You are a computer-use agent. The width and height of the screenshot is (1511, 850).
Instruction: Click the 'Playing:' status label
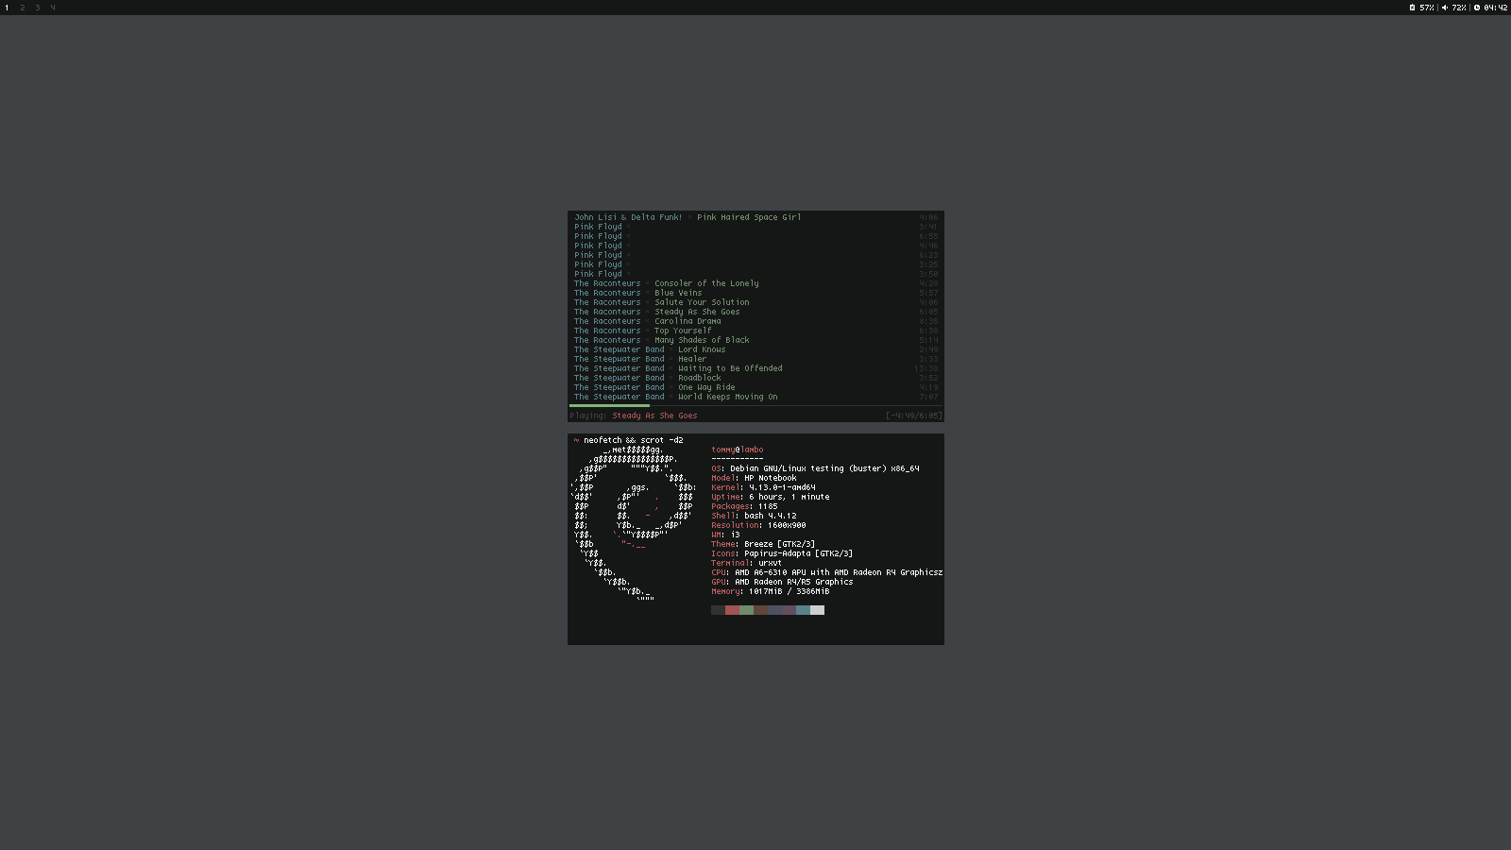tap(588, 416)
